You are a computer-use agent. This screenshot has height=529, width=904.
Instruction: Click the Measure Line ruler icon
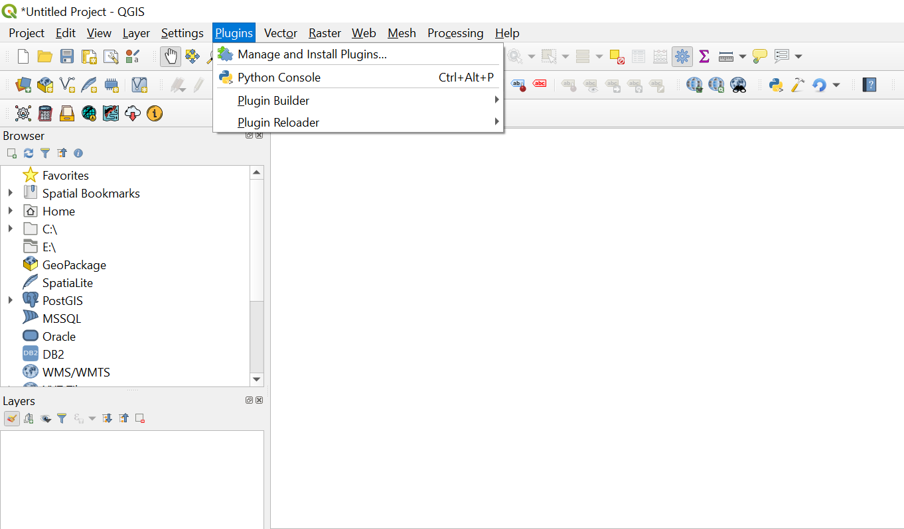(x=726, y=56)
